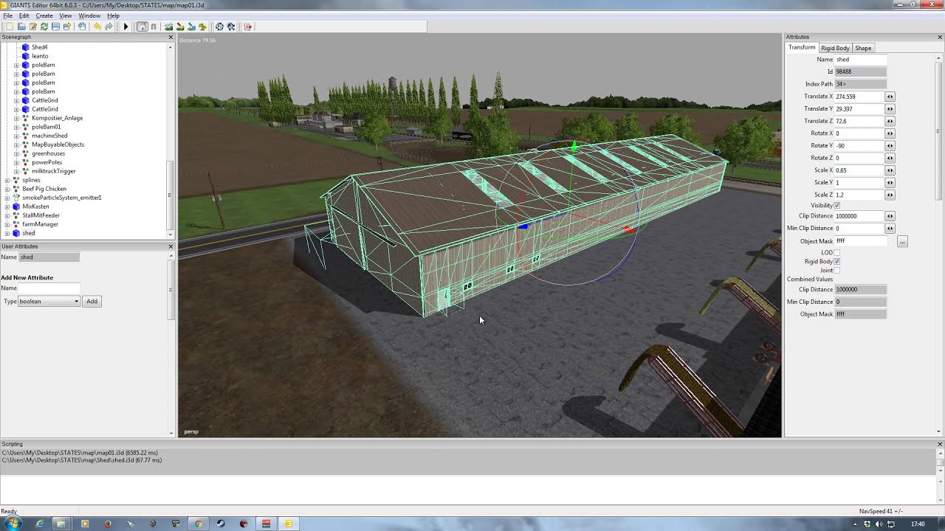Expand the StallMitFeeder tree node
The image size is (945, 531).
coord(7,215)
